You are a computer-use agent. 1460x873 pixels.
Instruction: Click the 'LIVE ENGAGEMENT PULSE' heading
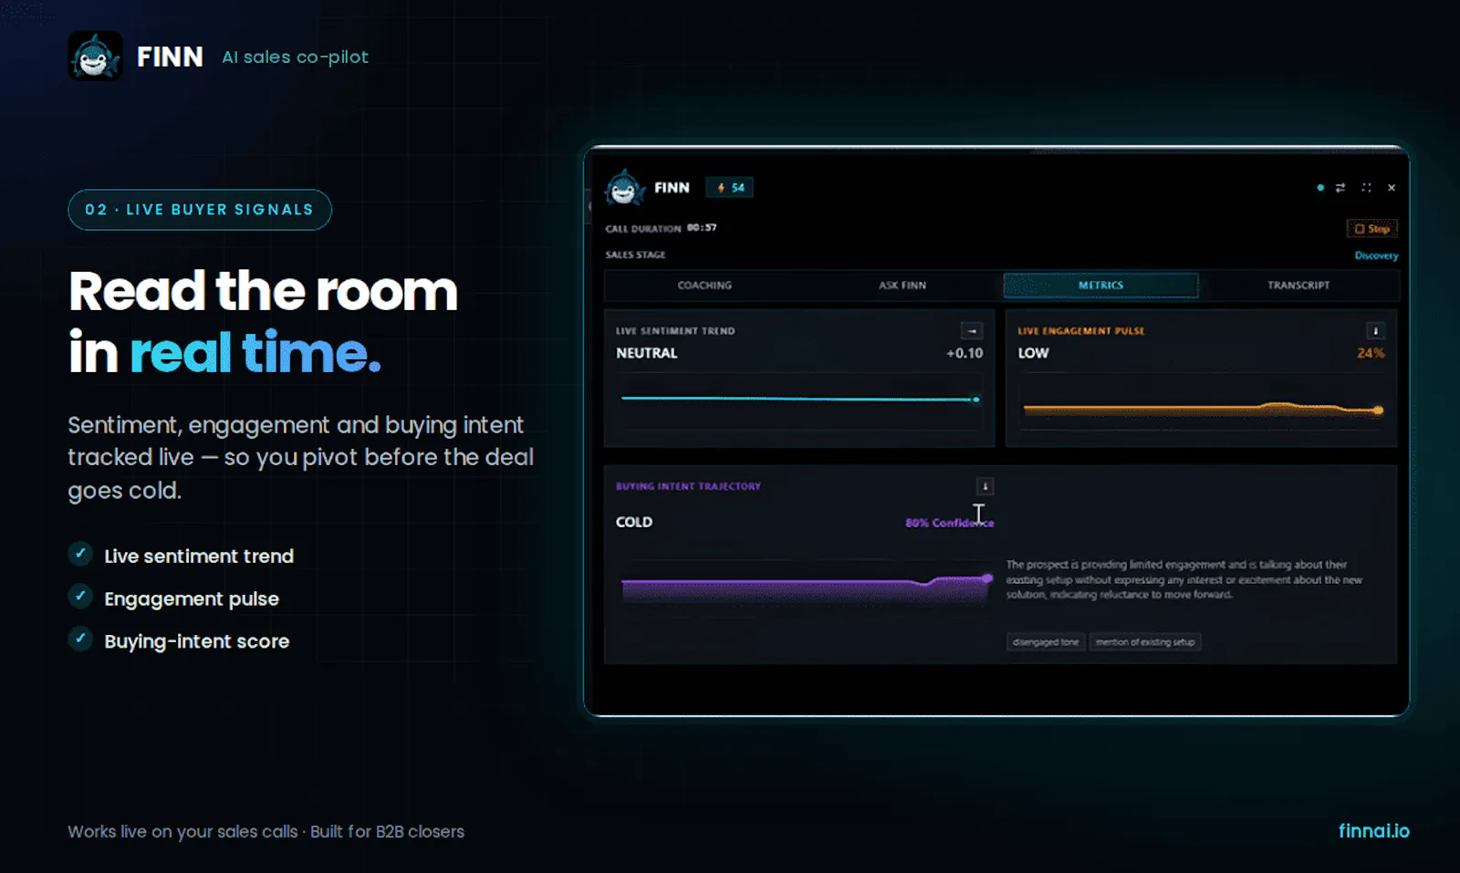(1081, 331)
